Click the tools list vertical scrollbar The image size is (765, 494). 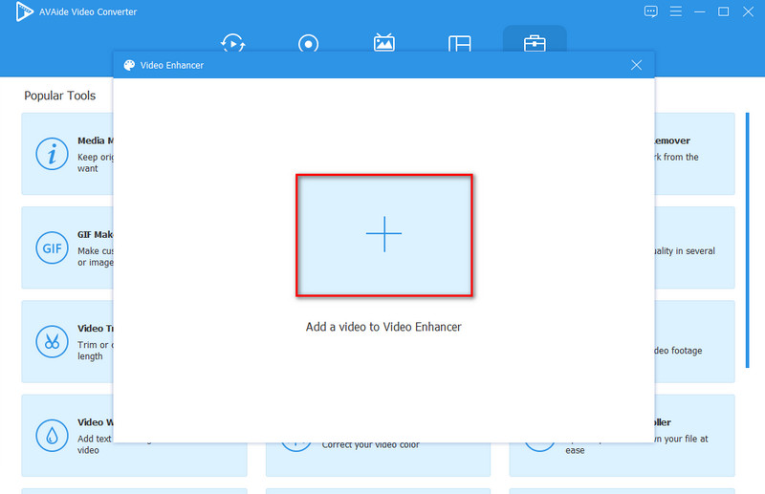pos(747,239)
